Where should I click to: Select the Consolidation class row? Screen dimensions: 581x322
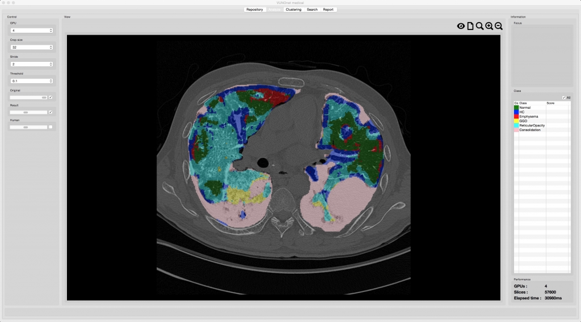click(542, 130)
